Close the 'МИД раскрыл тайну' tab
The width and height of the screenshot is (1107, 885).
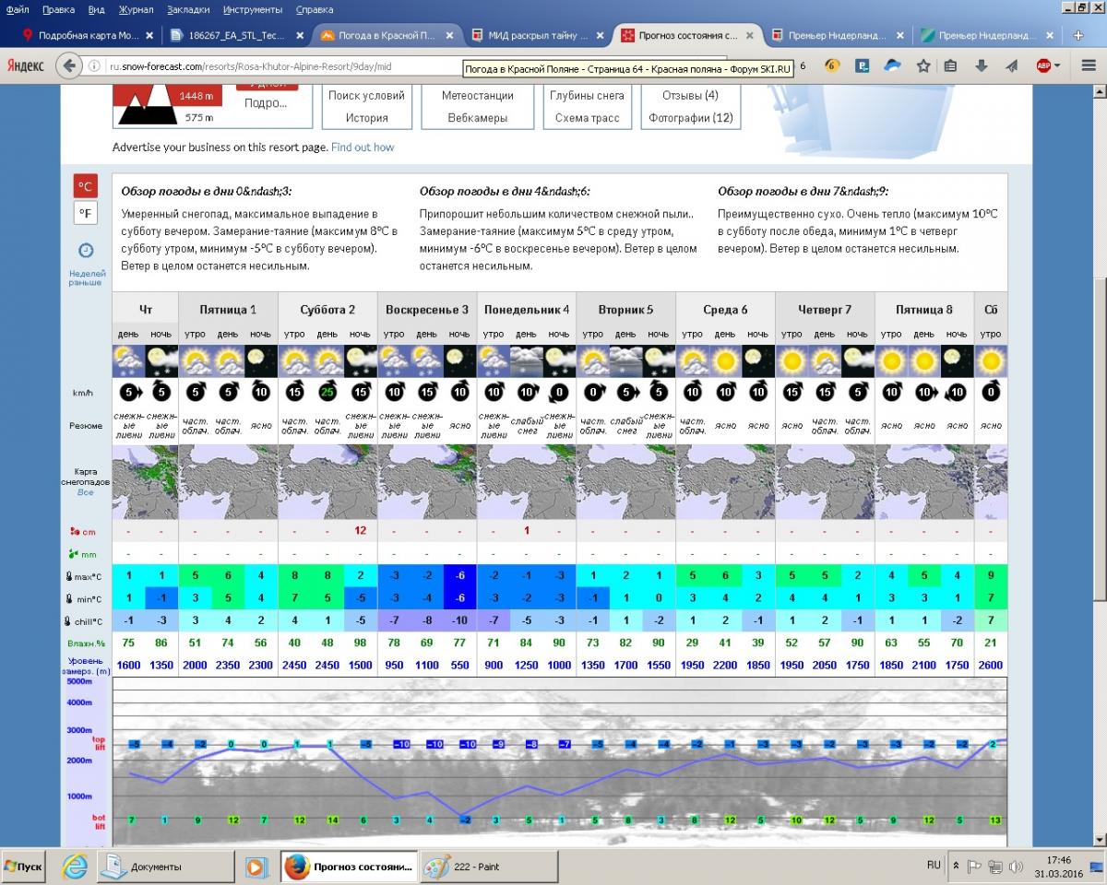(601, 35)
